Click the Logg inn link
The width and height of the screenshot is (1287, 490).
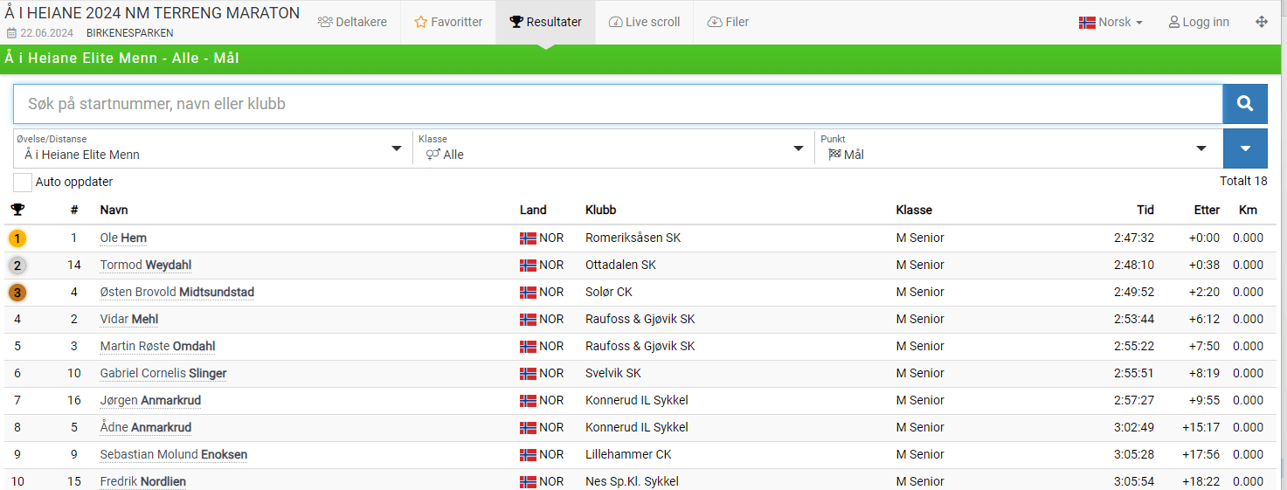[x=1199, y=22]
